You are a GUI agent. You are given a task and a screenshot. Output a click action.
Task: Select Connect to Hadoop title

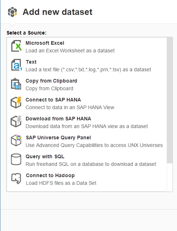coord(50,175)
